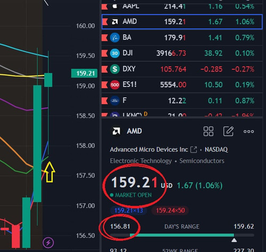Click BA last price 179.91
This screenshot has width=266, height=252.
coord(175,38)
